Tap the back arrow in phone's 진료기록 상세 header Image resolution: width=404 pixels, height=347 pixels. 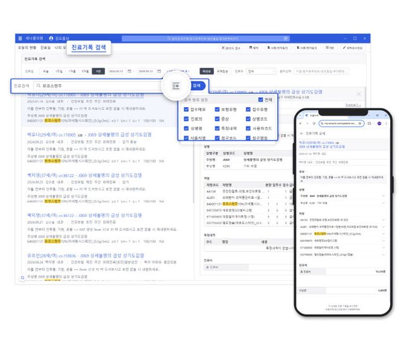pyautogui.click(x=301, y=134)
